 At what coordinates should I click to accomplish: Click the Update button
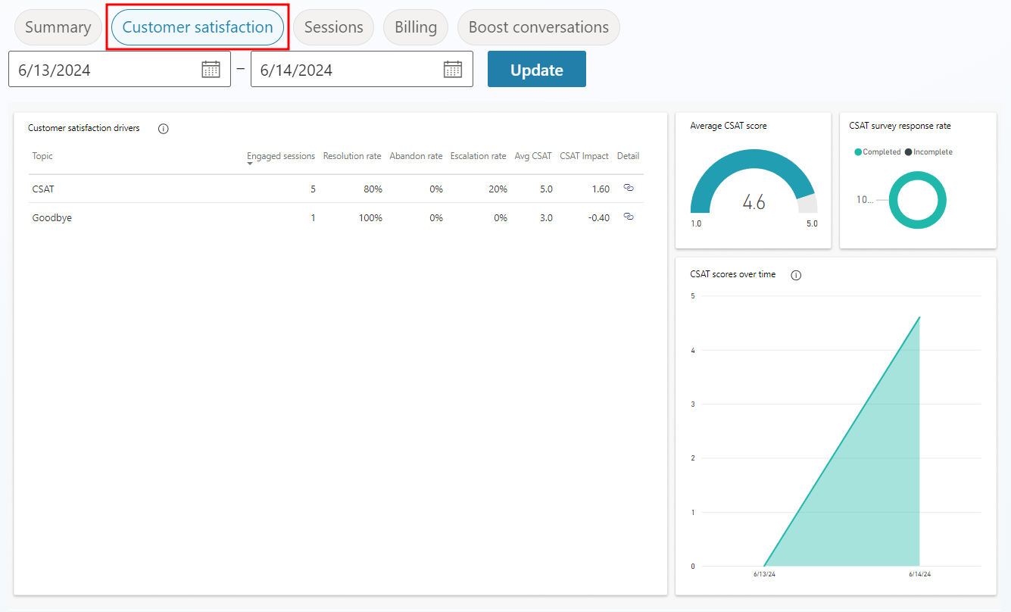(536, 68)
